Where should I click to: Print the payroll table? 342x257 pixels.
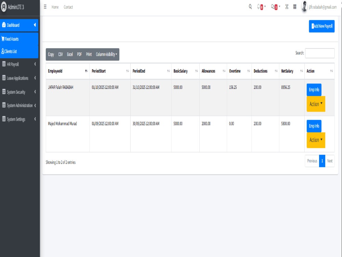tap(89, 54)
